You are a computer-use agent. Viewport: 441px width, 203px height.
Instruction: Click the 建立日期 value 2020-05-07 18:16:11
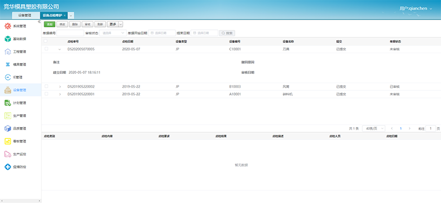[x=84, y=72]
